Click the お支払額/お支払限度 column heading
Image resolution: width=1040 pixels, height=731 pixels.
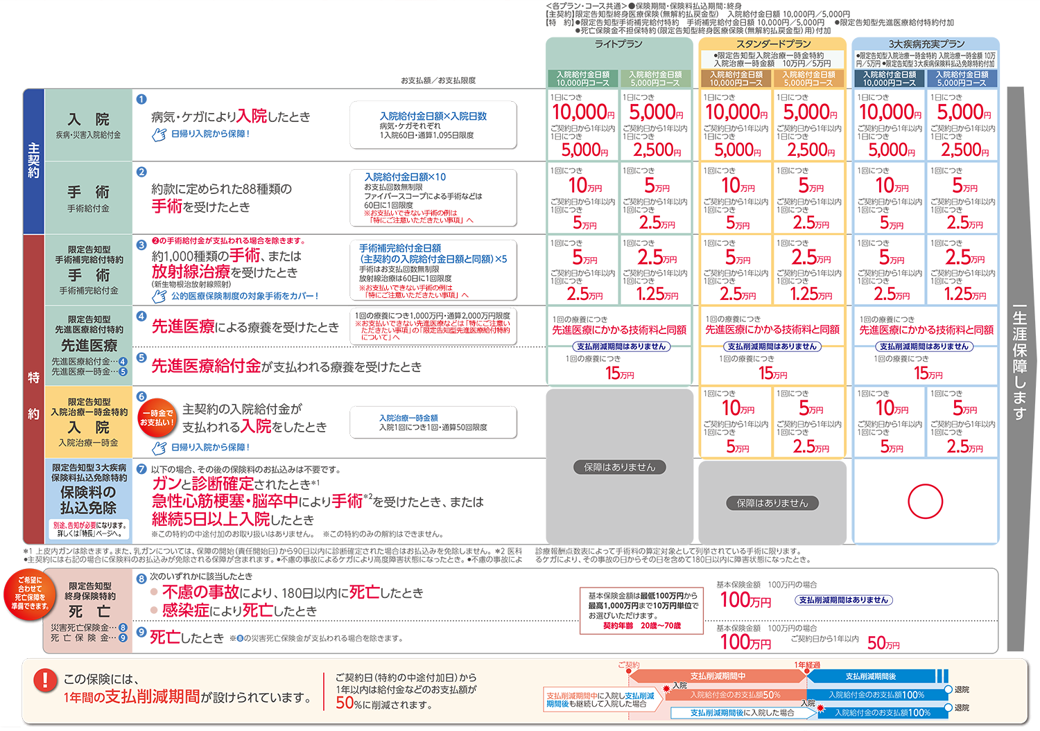click(438, 80)
